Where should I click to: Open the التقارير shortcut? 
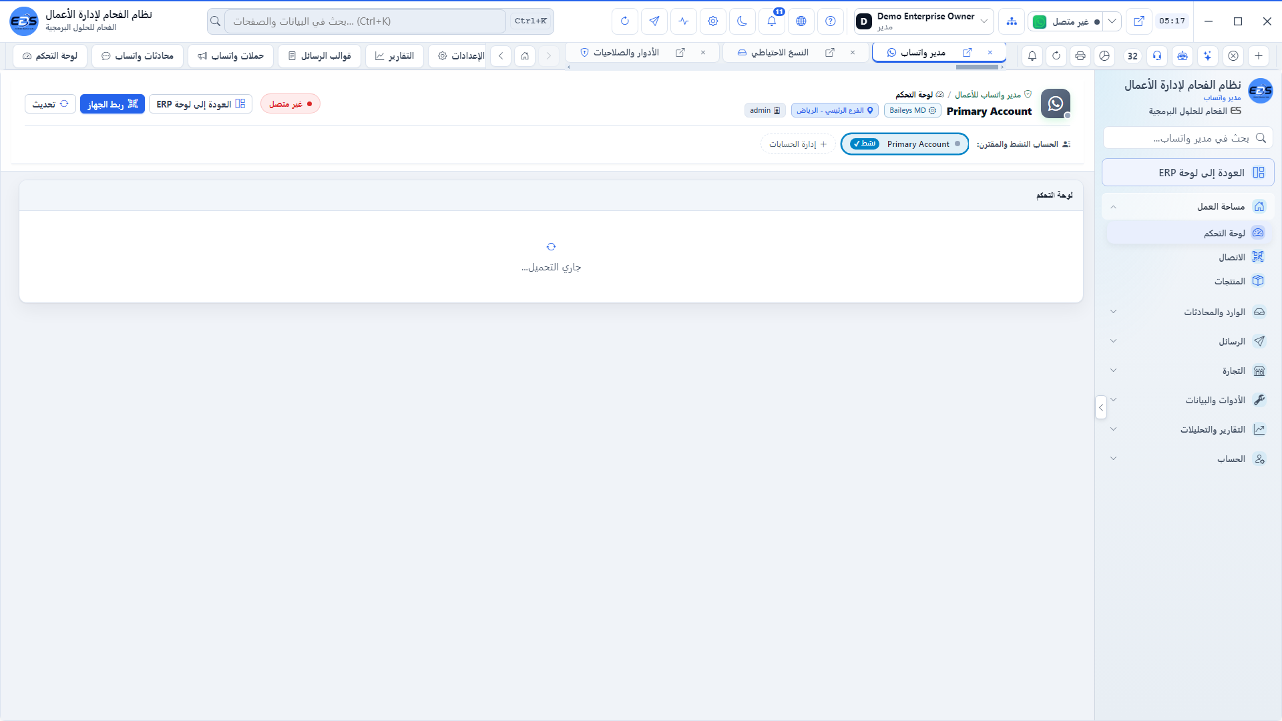pyautogui.click(x=395, y=56)
